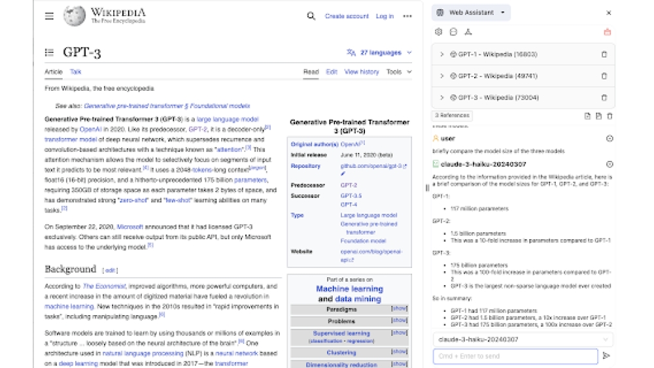Open the Tools dropdown menu
The width and height of the screenshot is (654, 368).
[x=399, y=72]
